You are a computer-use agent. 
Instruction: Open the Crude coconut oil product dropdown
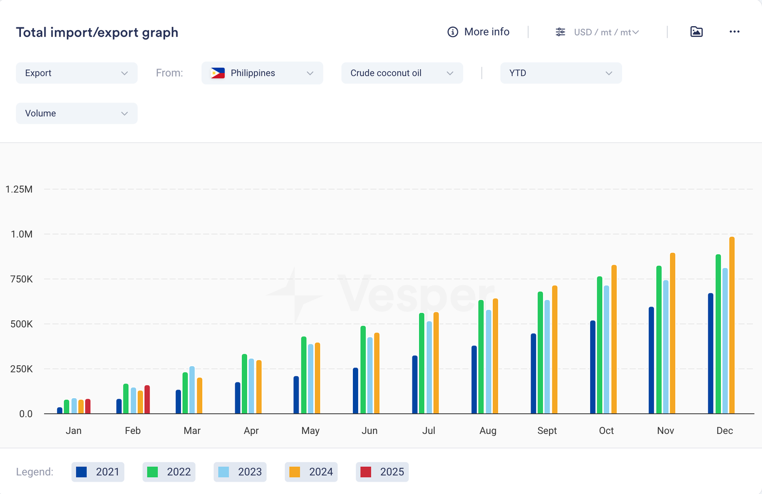point(402,73)
